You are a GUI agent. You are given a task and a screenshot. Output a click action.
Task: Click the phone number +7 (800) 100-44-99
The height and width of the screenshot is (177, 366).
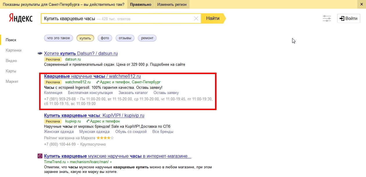[x=60, y=144]
